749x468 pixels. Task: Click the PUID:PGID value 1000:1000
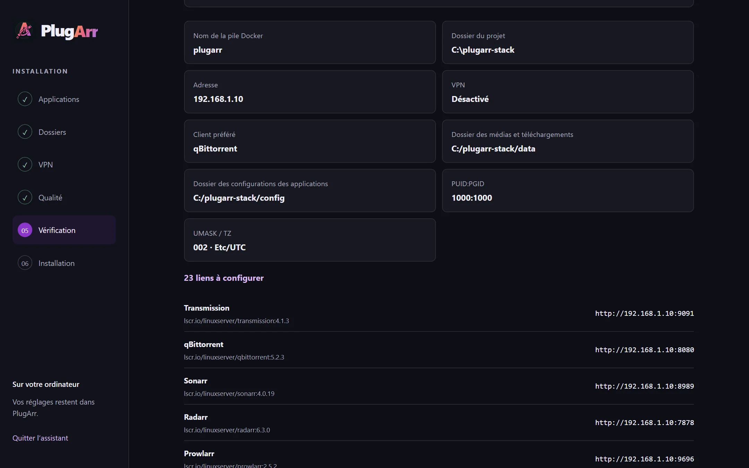(x=472, y=198)
